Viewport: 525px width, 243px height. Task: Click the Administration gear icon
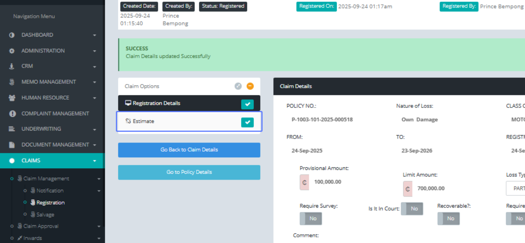(x=12, y=51)
